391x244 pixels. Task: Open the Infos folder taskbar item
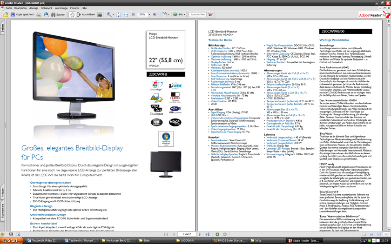point(267,241)
